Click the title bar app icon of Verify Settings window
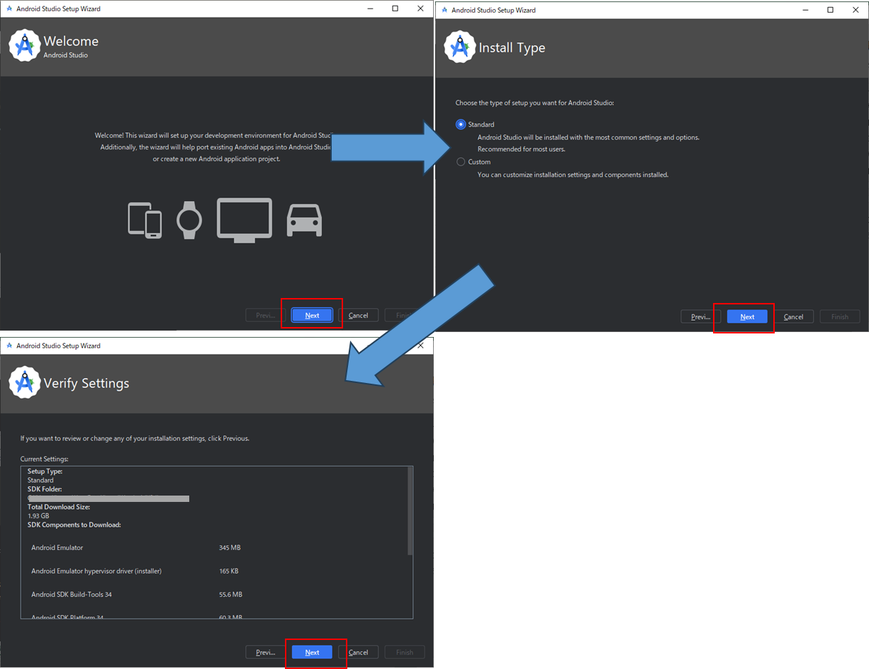 [9, 345]
